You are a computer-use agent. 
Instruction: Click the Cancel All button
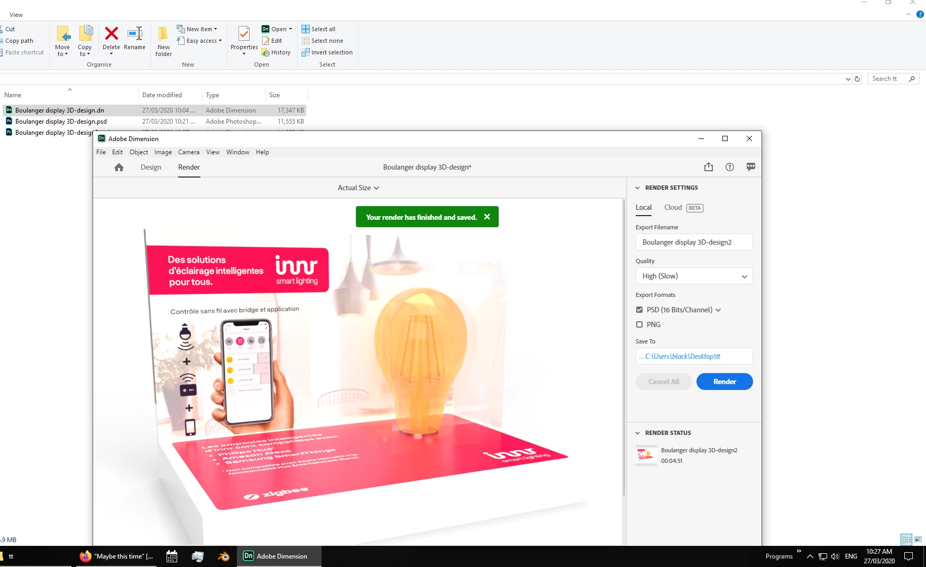(x=664, y=382)
